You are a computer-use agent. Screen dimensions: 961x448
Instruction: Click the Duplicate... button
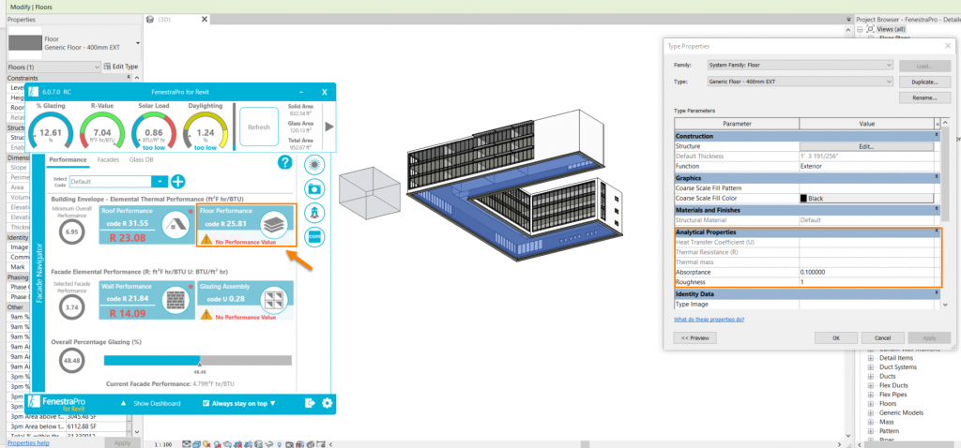[x=924, y=82]
